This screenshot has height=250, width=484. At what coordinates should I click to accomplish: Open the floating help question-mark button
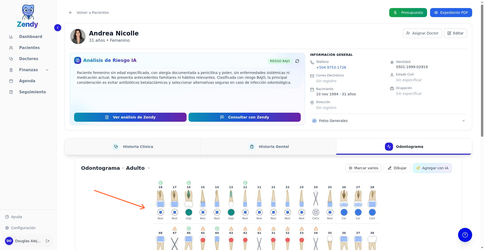pos(465,235)
